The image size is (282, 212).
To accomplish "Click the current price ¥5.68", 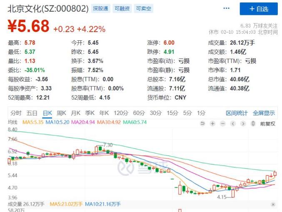I will (x=28, y=26).
